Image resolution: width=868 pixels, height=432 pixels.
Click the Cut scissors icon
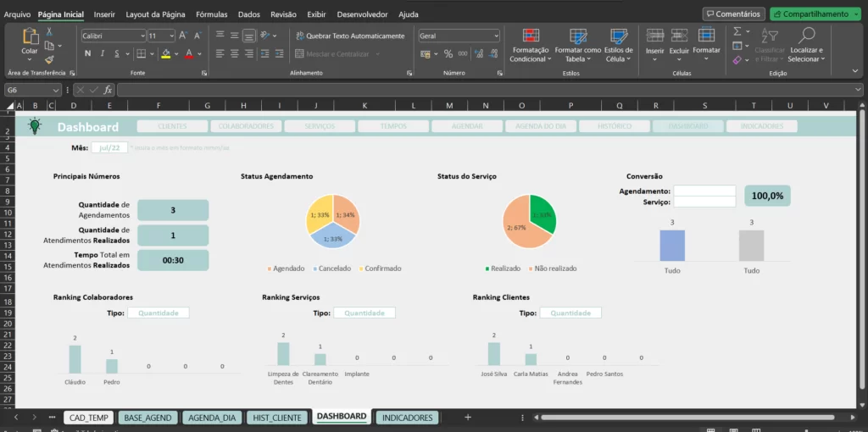pyautogui.click(x=49, y=32)
